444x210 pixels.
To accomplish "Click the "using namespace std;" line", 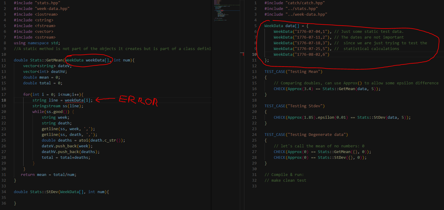I will click(37, 43).
